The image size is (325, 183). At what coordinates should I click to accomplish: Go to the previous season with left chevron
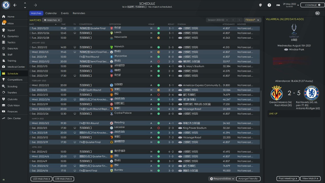[233, 20]
